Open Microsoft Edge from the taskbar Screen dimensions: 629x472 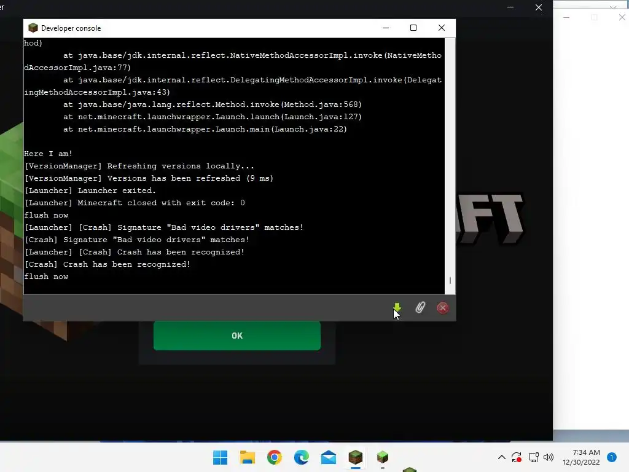tap(301, 457)
